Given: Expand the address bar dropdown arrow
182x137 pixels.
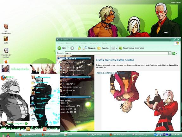Looking at the screenshot, I should point(170,53).
